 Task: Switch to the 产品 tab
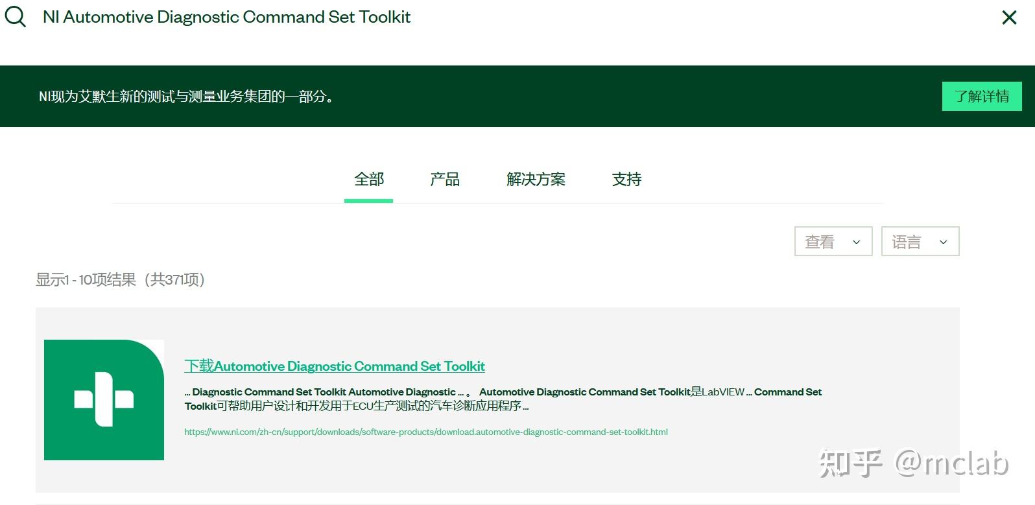(445, 179)
